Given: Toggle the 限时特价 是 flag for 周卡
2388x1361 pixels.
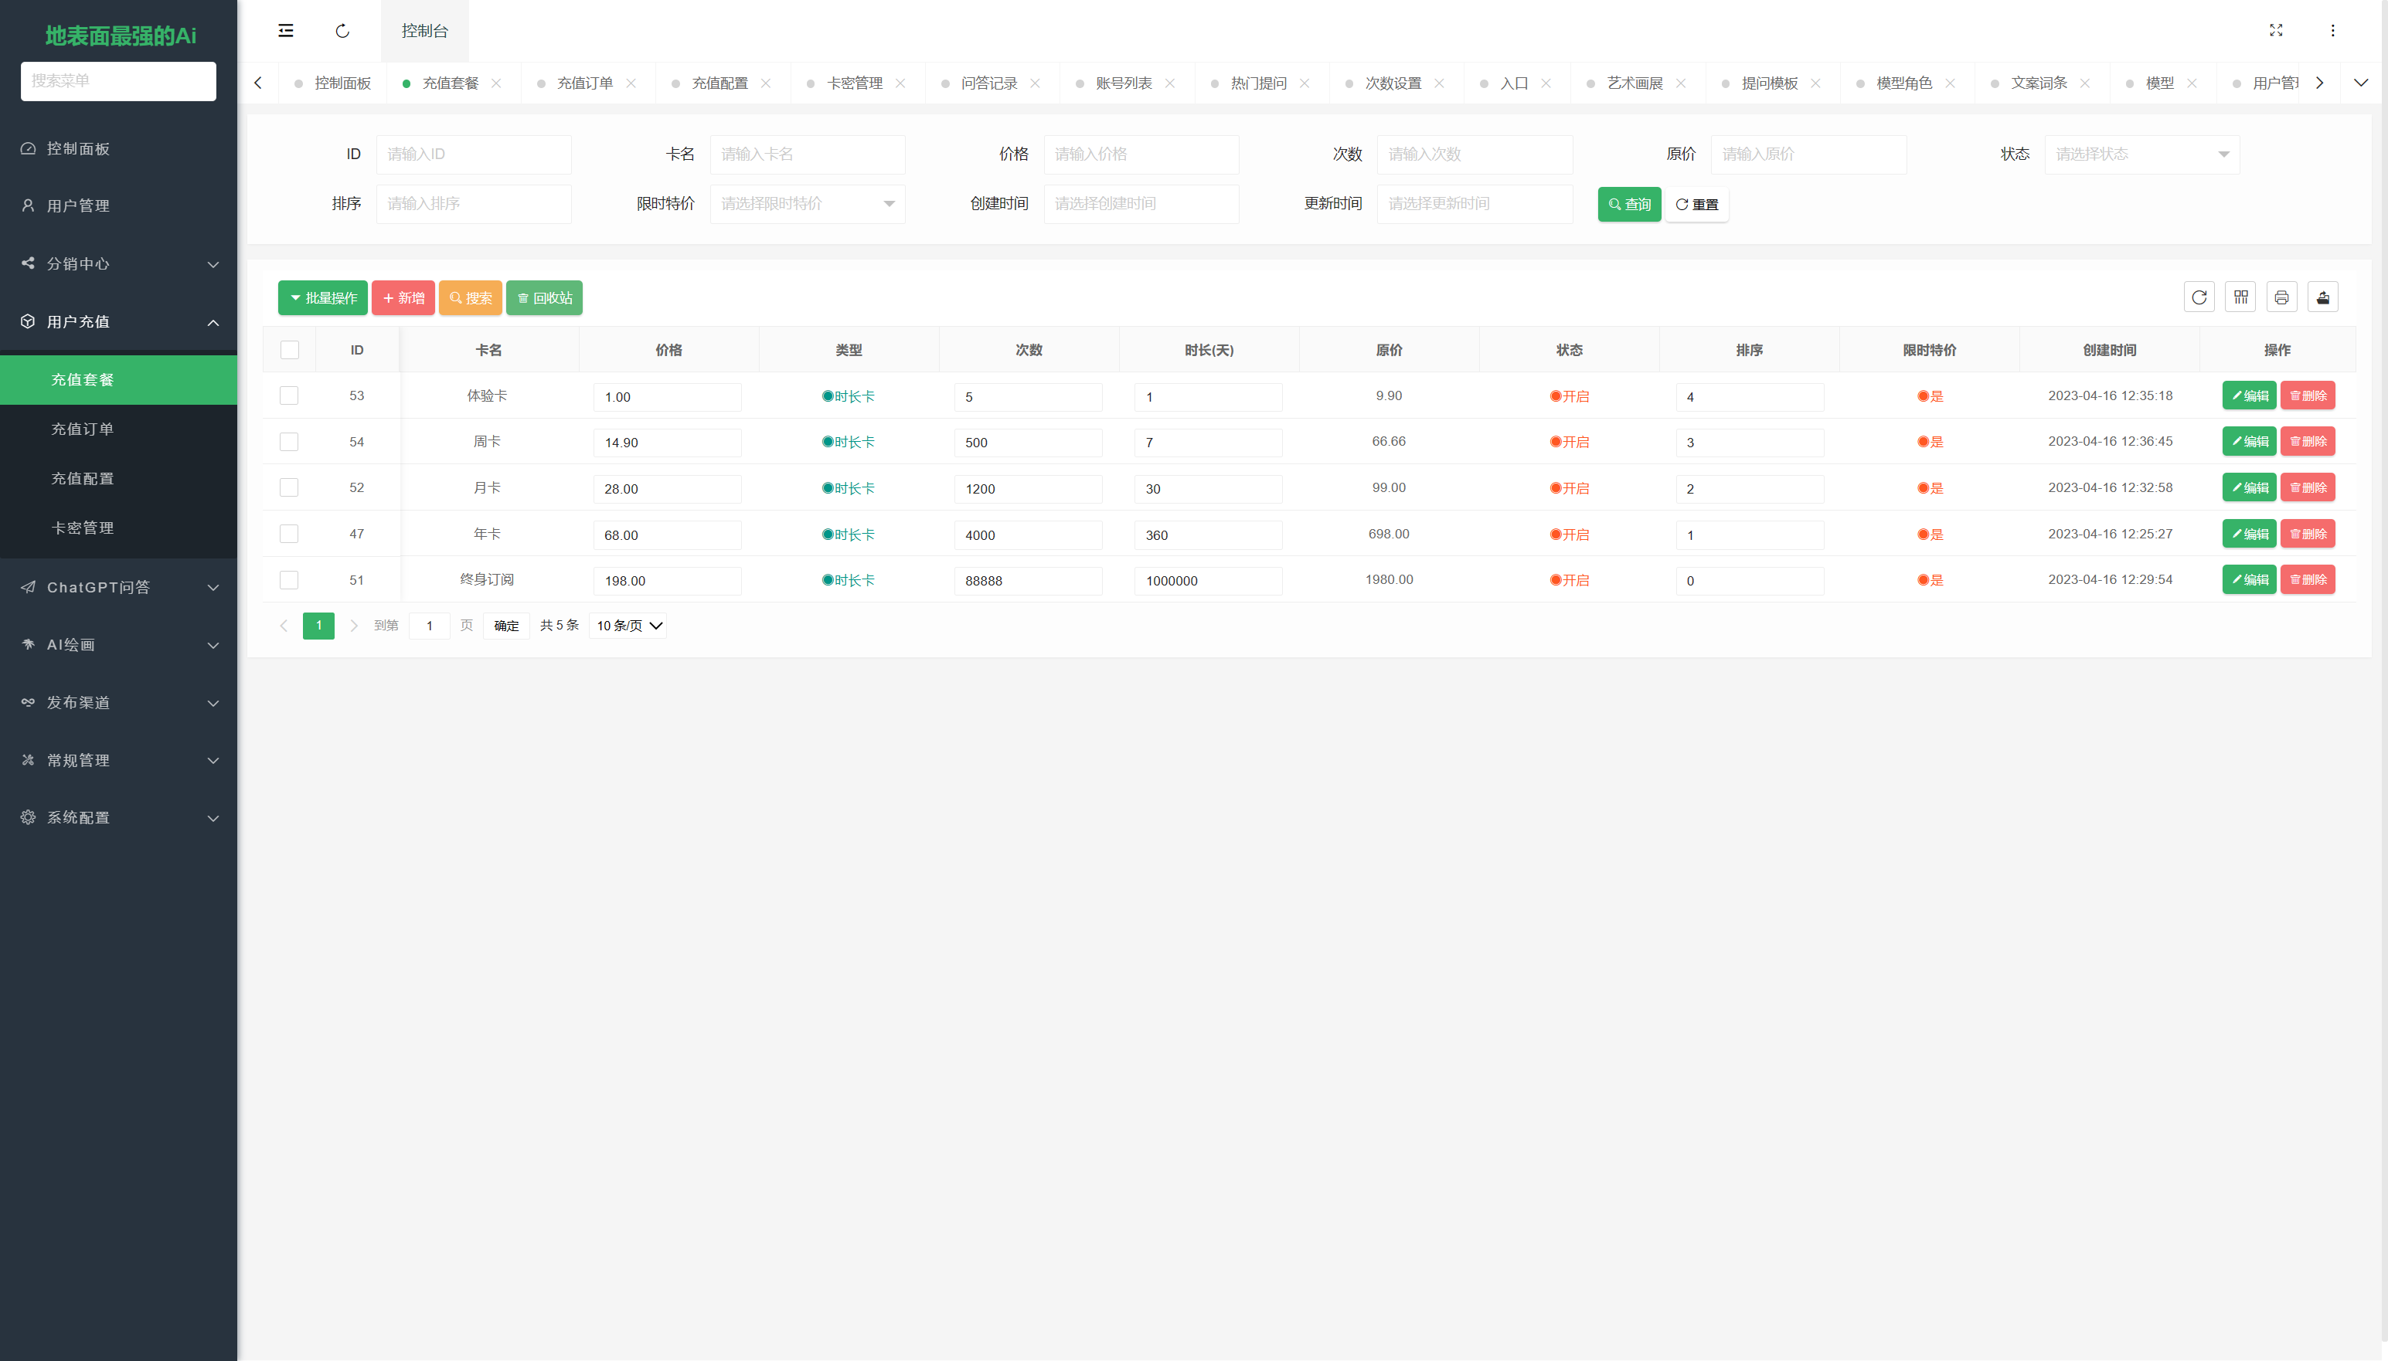Looking at the screenshot, I should (1930, 442).
